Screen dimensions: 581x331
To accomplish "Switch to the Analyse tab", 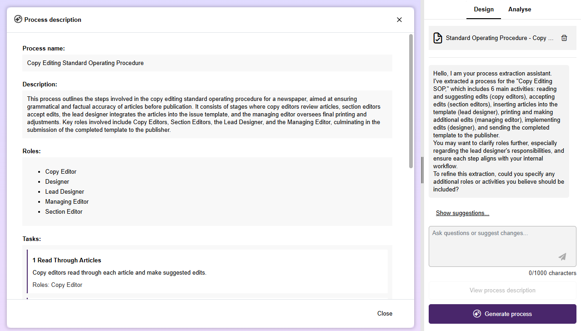I will point(520,10).
